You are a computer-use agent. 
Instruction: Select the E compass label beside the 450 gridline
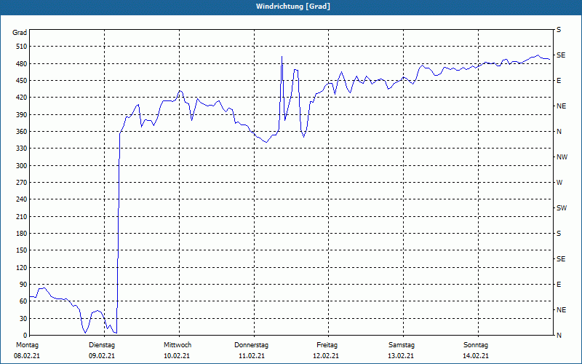click(559, 81)
